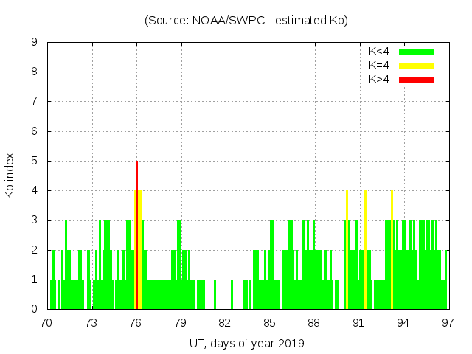Screen dimensions: 472x354
Task: Click the yellow K=4 legend swatch
Action: pos(417,66)
